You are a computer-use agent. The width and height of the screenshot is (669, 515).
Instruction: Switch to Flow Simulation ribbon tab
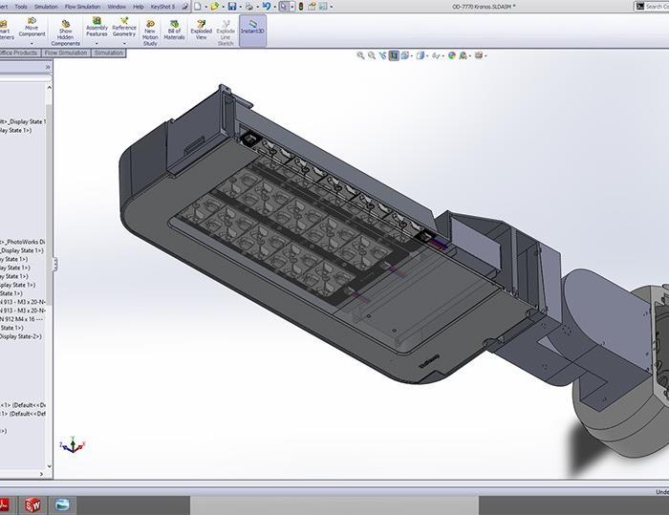click(x=66, y=53)
